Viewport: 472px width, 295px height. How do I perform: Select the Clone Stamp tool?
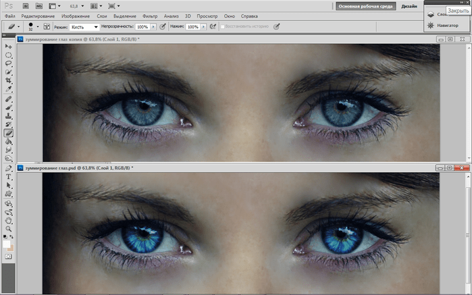8,116
